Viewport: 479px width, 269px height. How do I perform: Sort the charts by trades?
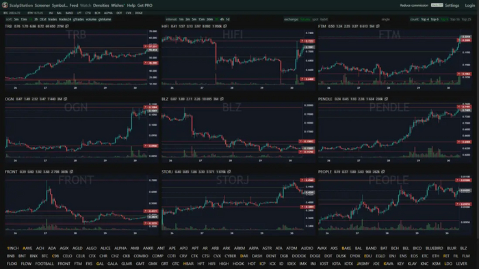point(53,19)
